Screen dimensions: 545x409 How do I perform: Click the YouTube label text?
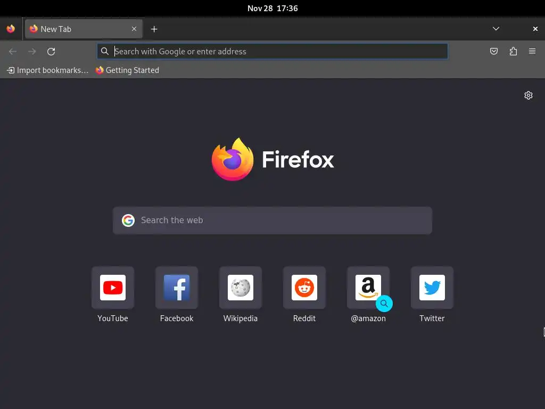tap(113, 318)
